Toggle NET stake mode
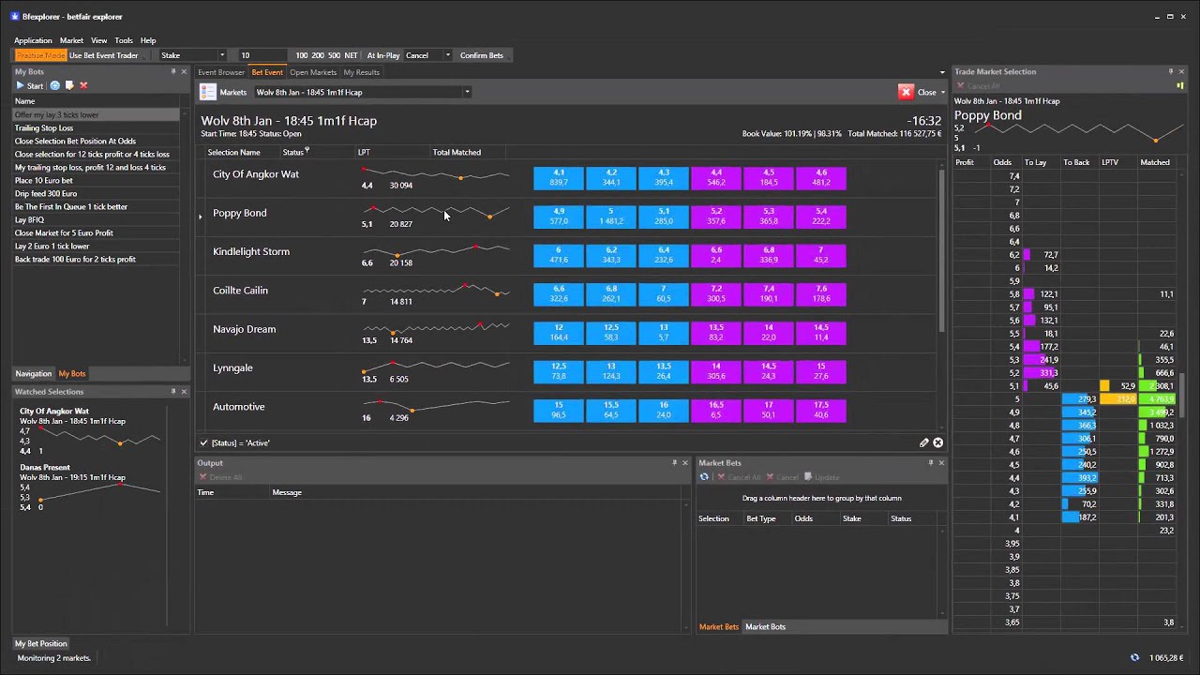Viewport: 1200px width, 675px height. [351, 55]
